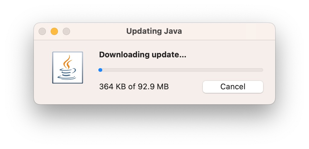Click blank dialog area below Java icon

[67, 94]
